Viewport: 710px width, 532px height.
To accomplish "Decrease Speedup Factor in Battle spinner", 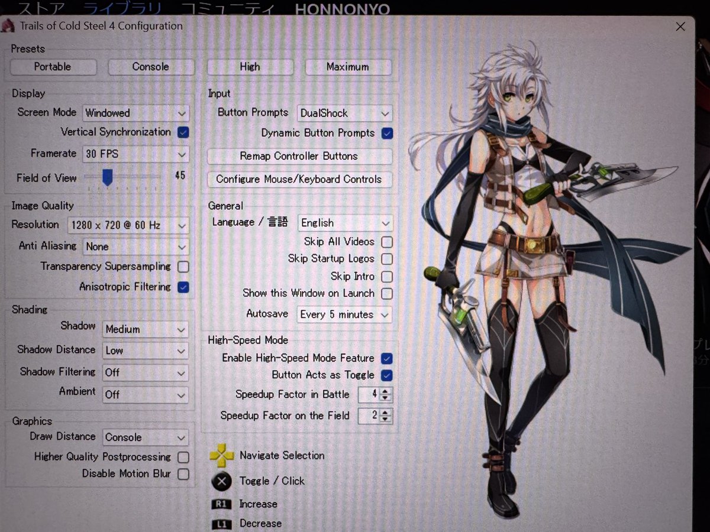I will coord(386,398).
